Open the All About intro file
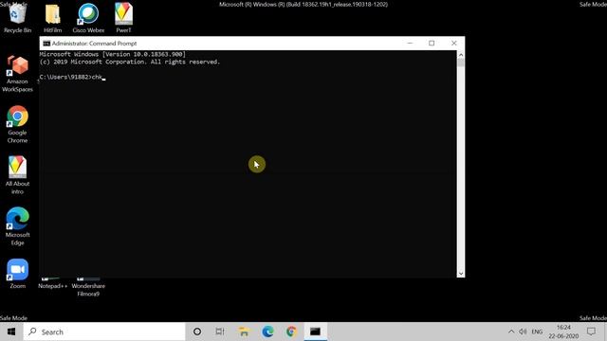 [17, 174]
